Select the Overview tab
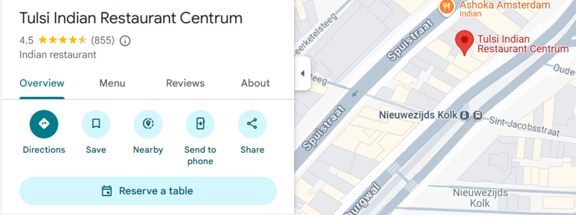 point(42,83)
